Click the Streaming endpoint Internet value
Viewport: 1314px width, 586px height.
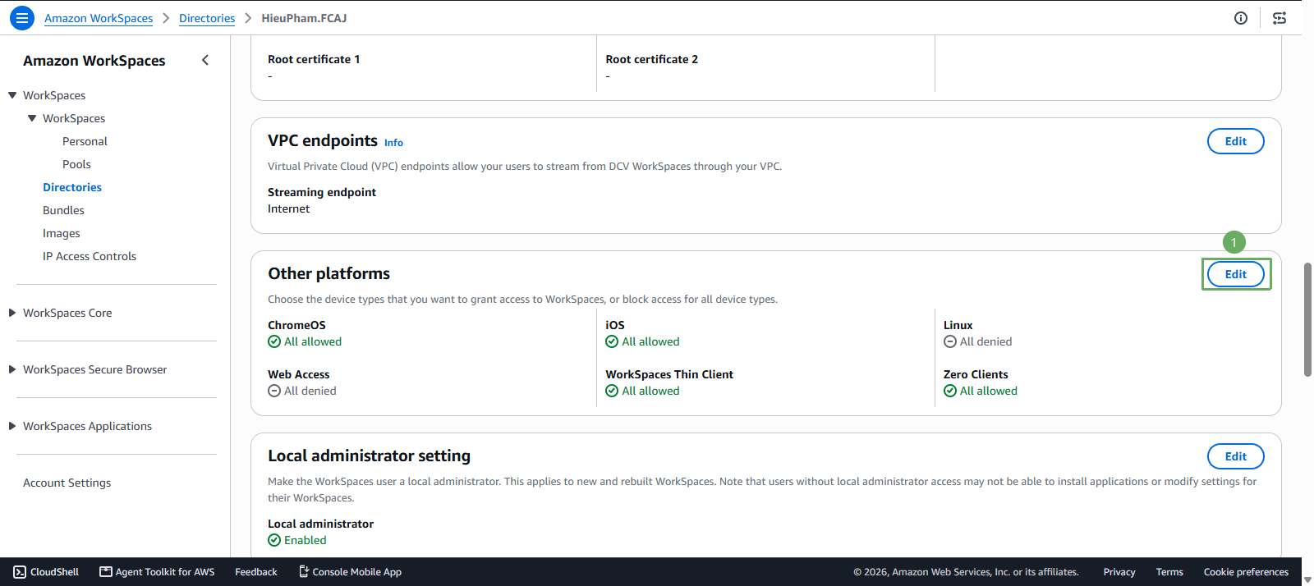(288, 209)
